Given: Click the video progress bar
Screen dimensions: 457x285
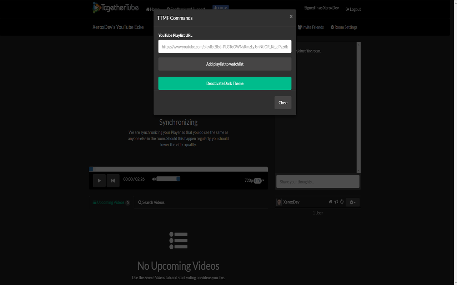Looking at the screenshot, I should coord(178,169).
